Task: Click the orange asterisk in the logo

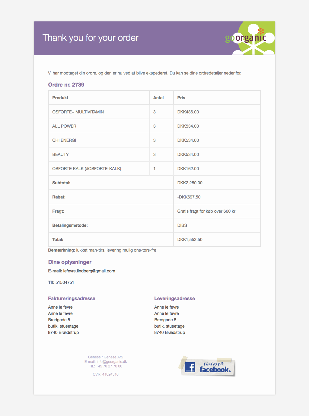Action: 261,31
